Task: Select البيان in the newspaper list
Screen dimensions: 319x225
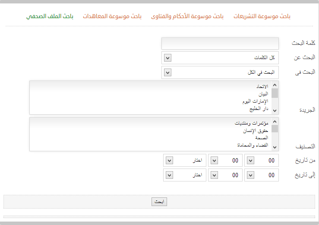Action: (x=263, y=94)
